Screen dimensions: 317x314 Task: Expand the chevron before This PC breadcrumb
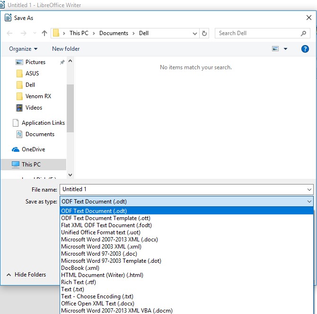64,34
